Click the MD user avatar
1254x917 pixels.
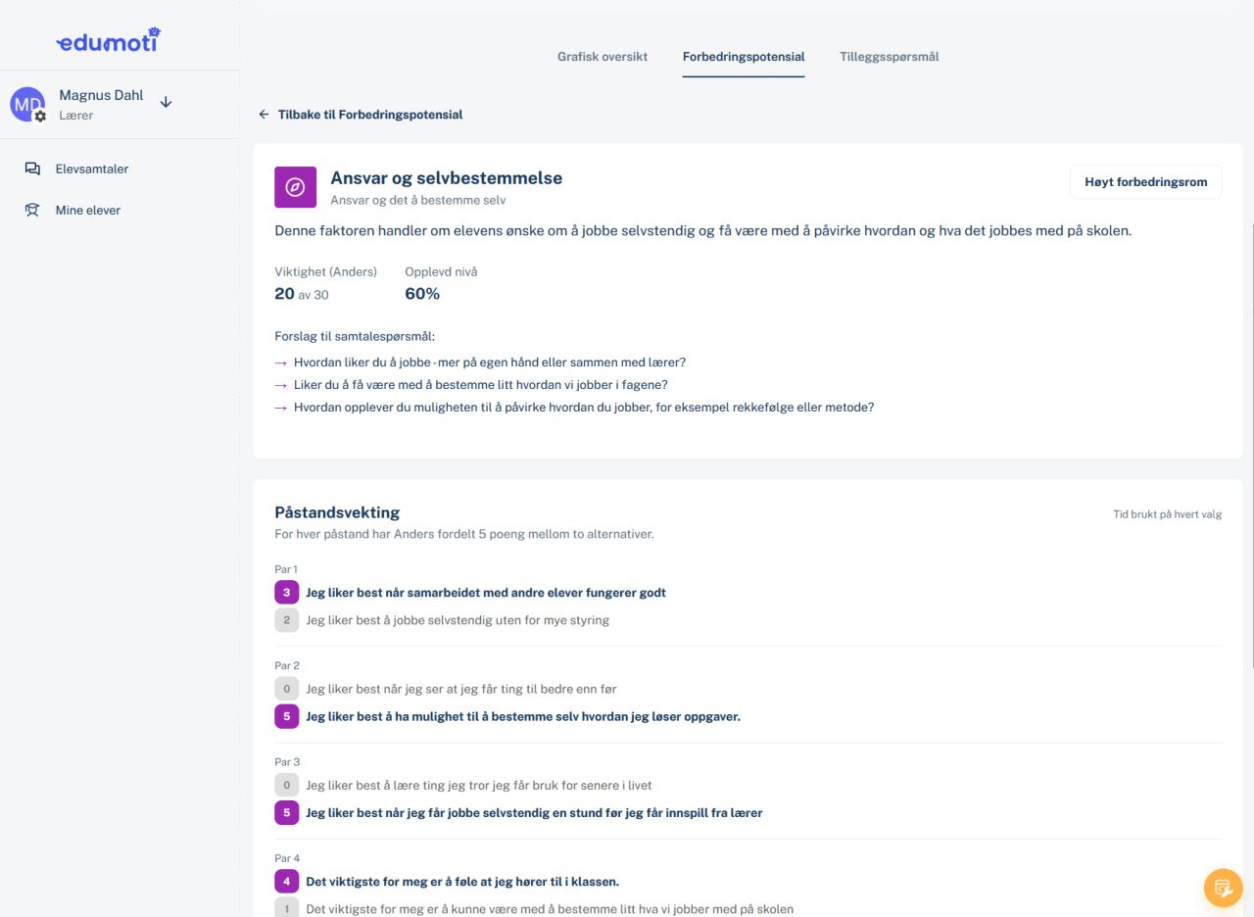pos(27,105)
